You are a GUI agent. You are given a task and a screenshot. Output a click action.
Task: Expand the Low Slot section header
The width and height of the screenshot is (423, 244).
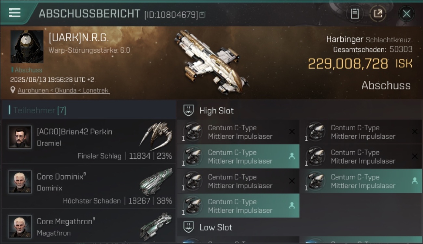pos(299,227)
